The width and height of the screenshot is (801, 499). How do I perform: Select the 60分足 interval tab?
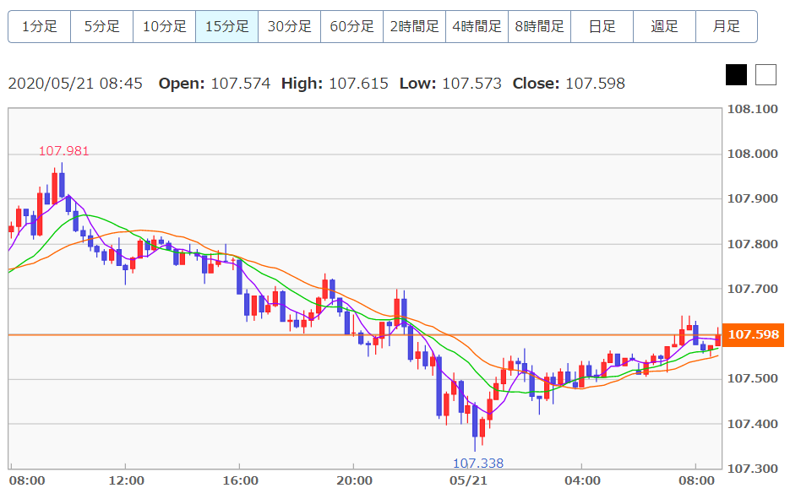click(351, 26)
